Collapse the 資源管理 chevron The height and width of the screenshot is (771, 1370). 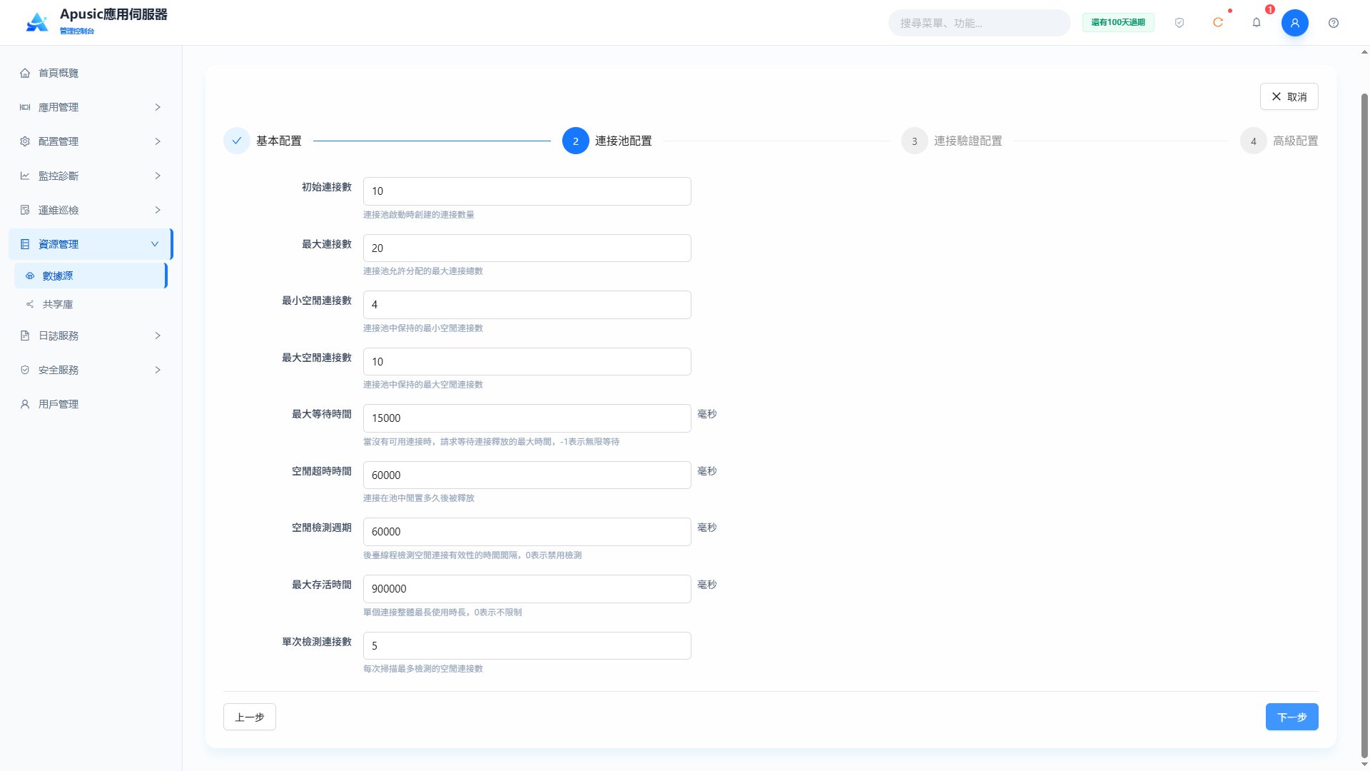click(x=155, y=244)
